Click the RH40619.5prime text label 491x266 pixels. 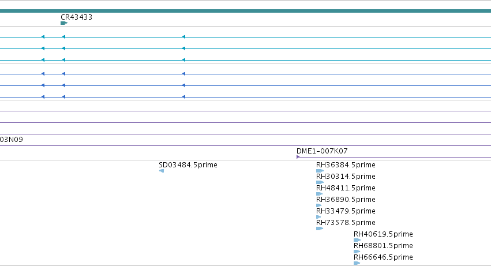point(383,234)
